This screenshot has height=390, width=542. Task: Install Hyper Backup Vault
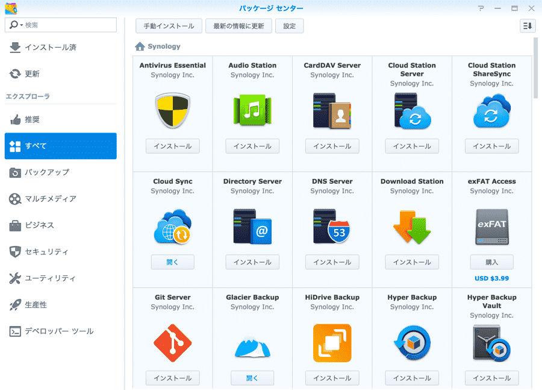tap(492, 378)
